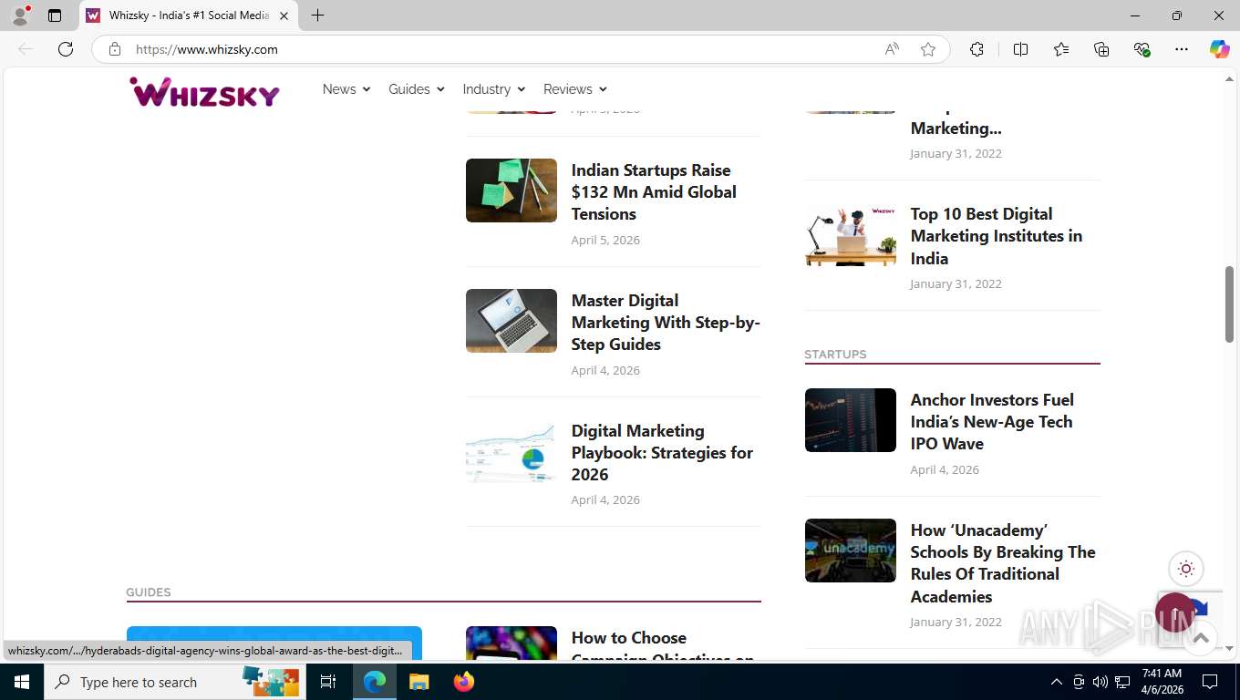Open Browser essentials heart icon
The width and height of the screenshot is (1240, 700).
coord(1142,49)
